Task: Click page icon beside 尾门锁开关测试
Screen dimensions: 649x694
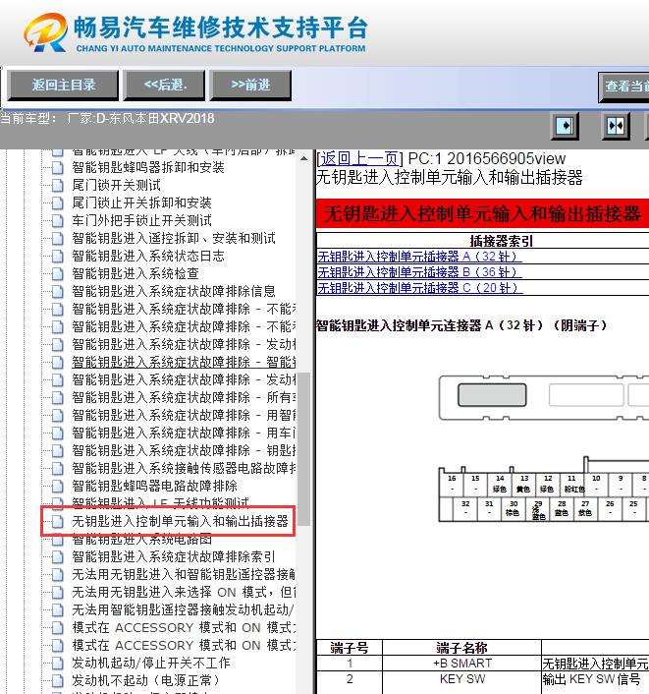Action: pyautogui.click(x=58, y=186)
